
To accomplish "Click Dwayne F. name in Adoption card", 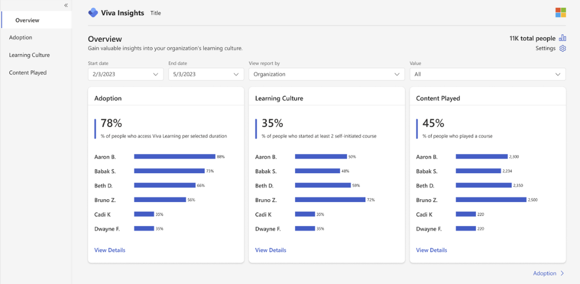I will coord(107,229).
